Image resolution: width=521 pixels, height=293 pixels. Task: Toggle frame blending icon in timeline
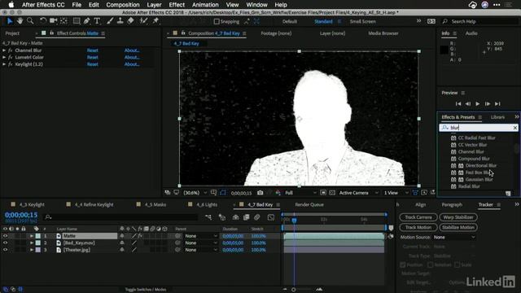tap(246, 217)
